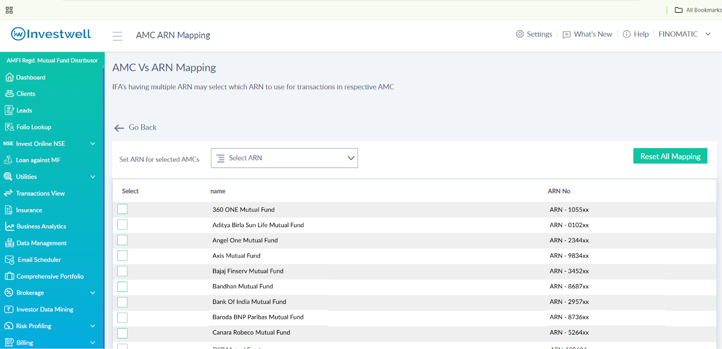This screenshot has width=722, height=349.
Task: Open the Settings link
Action: pos(539,34)
